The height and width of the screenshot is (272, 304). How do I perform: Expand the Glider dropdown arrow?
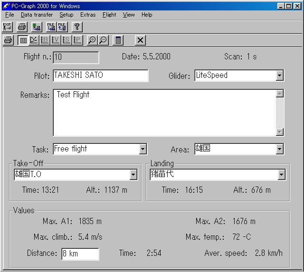[x=279, y=75]
